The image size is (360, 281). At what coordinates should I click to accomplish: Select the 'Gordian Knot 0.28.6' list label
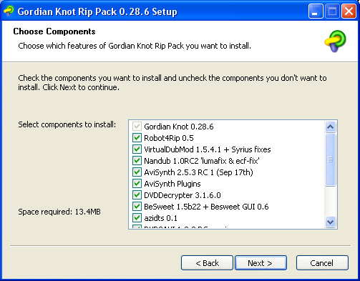click(179, 127)
